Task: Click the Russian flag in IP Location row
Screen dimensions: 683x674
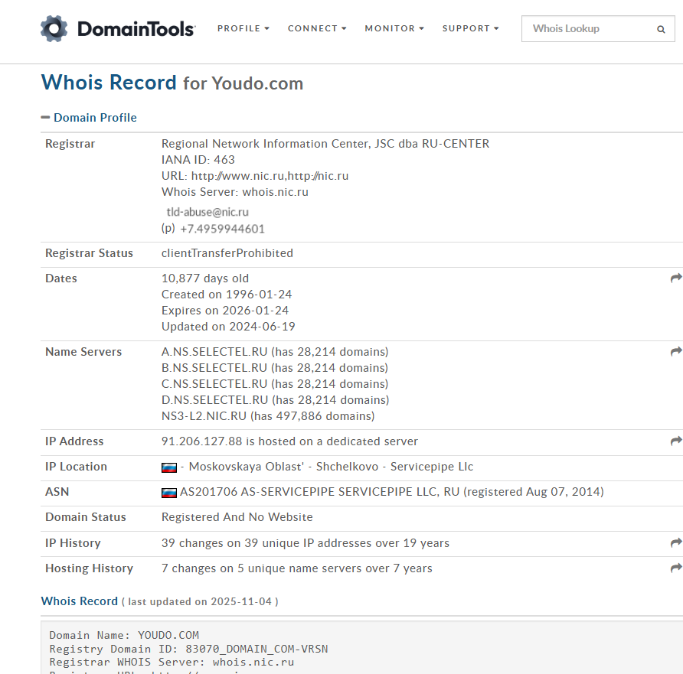Action: click(169, 467)
